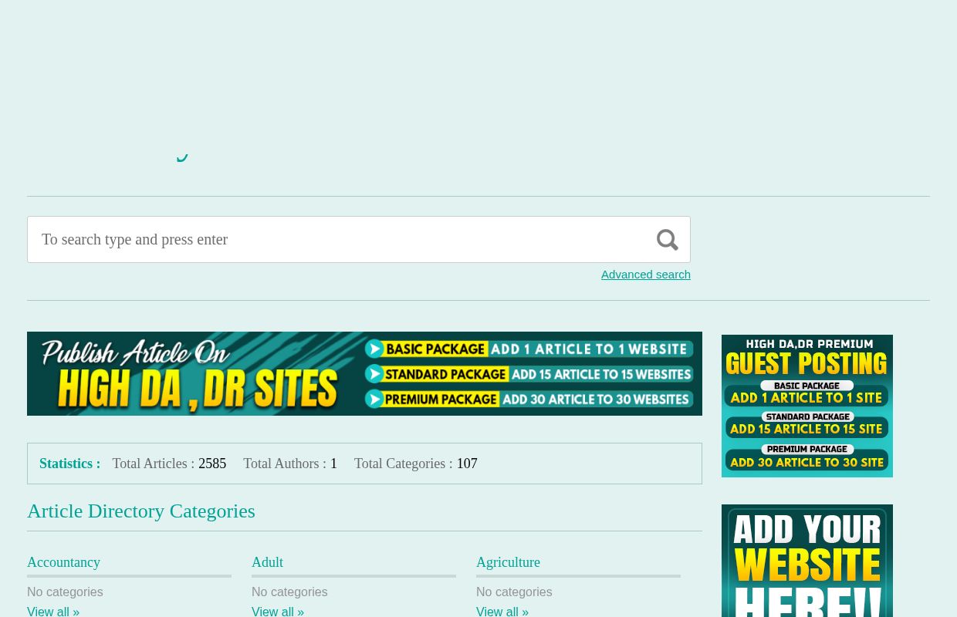Screen dimensions: 957x617
Task: View all articles under Agriculture
Action: 502,611
